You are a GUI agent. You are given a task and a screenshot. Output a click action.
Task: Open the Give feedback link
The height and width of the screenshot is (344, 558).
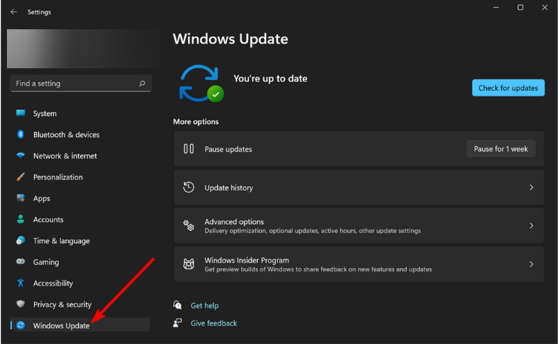[x=213, y=323]
